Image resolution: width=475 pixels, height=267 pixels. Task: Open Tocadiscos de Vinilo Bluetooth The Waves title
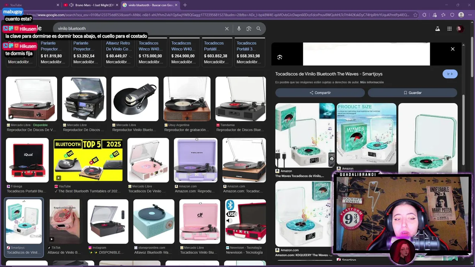pos(329,74)
